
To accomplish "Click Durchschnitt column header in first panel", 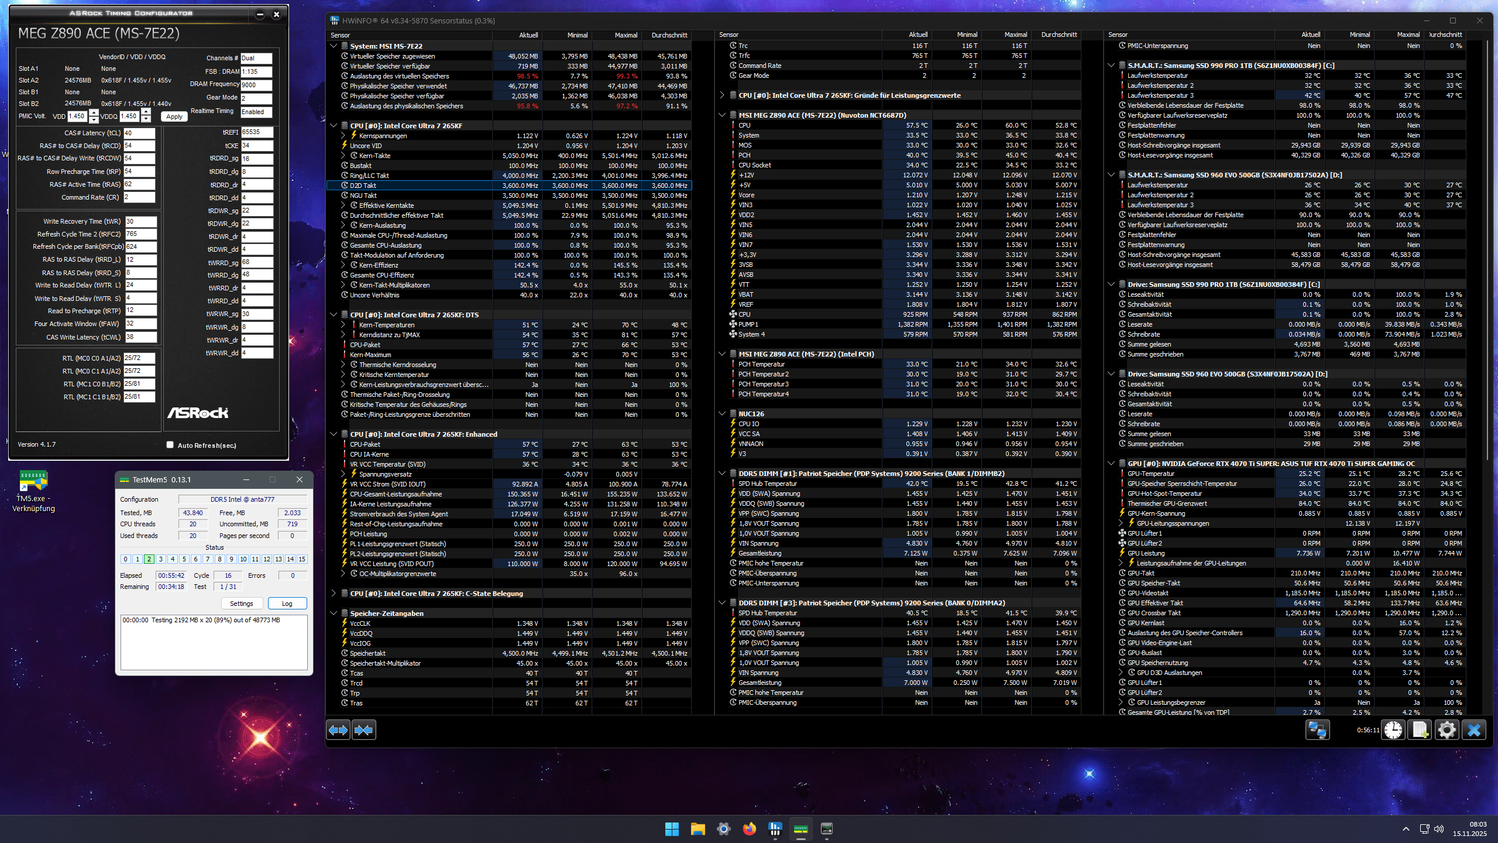I will (x=669, y=35).
